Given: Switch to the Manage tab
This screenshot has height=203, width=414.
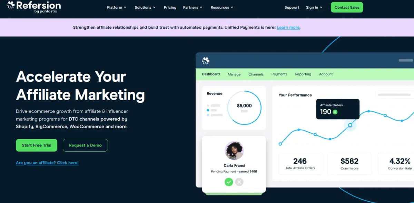Looking at the screenshot, I should [x=234, y=74].
